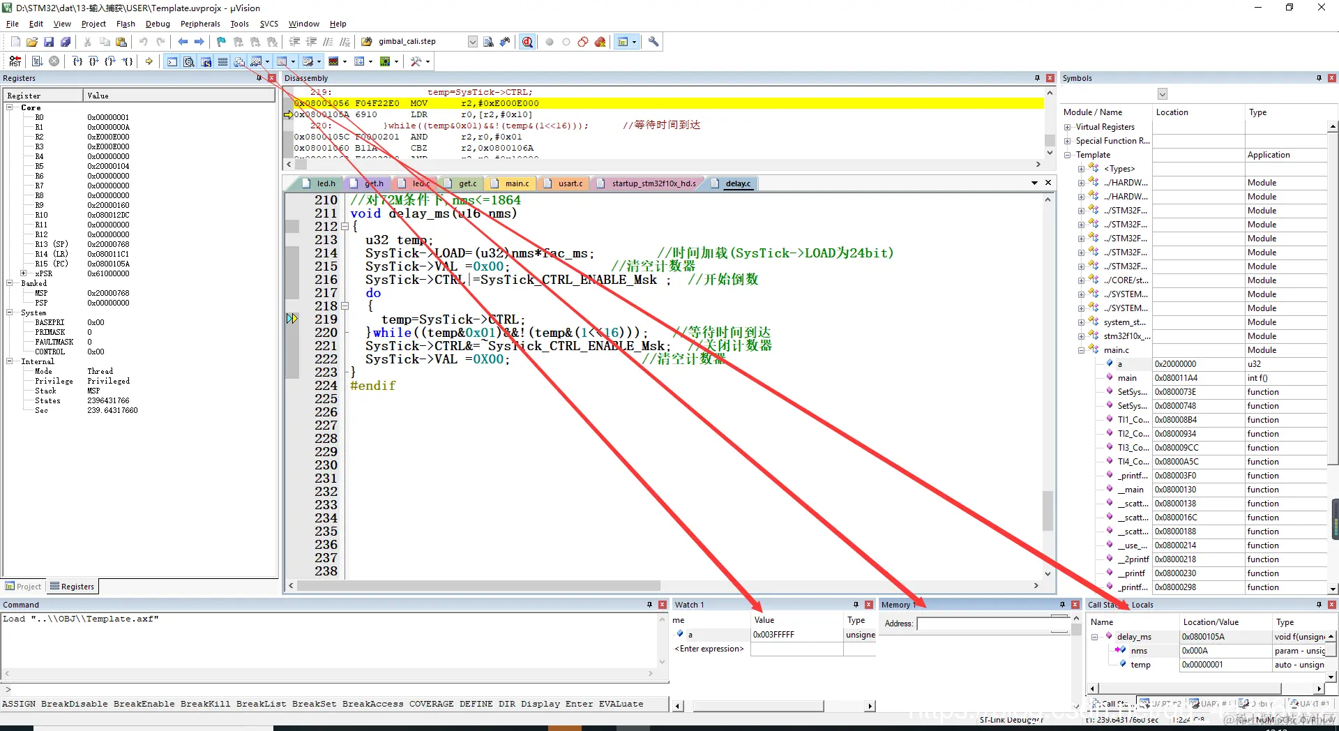Select the TI1_Co... symbol row
1339x731 pixels.
click(x=1193, y=420)
